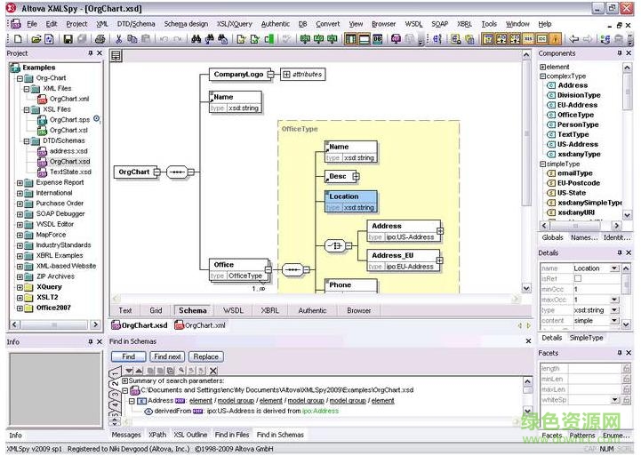Switch to the Grid view tab
The height and width of the screenshot is (456, 641).
click(156, 310)
